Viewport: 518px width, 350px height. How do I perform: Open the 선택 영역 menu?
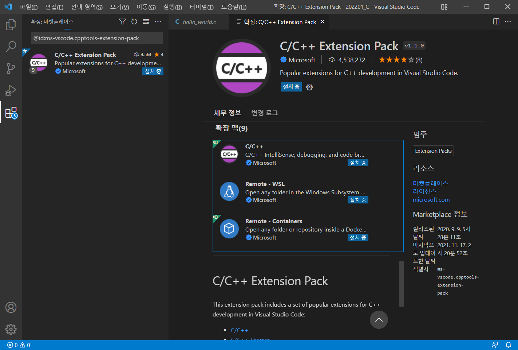(x=87, y=7)
